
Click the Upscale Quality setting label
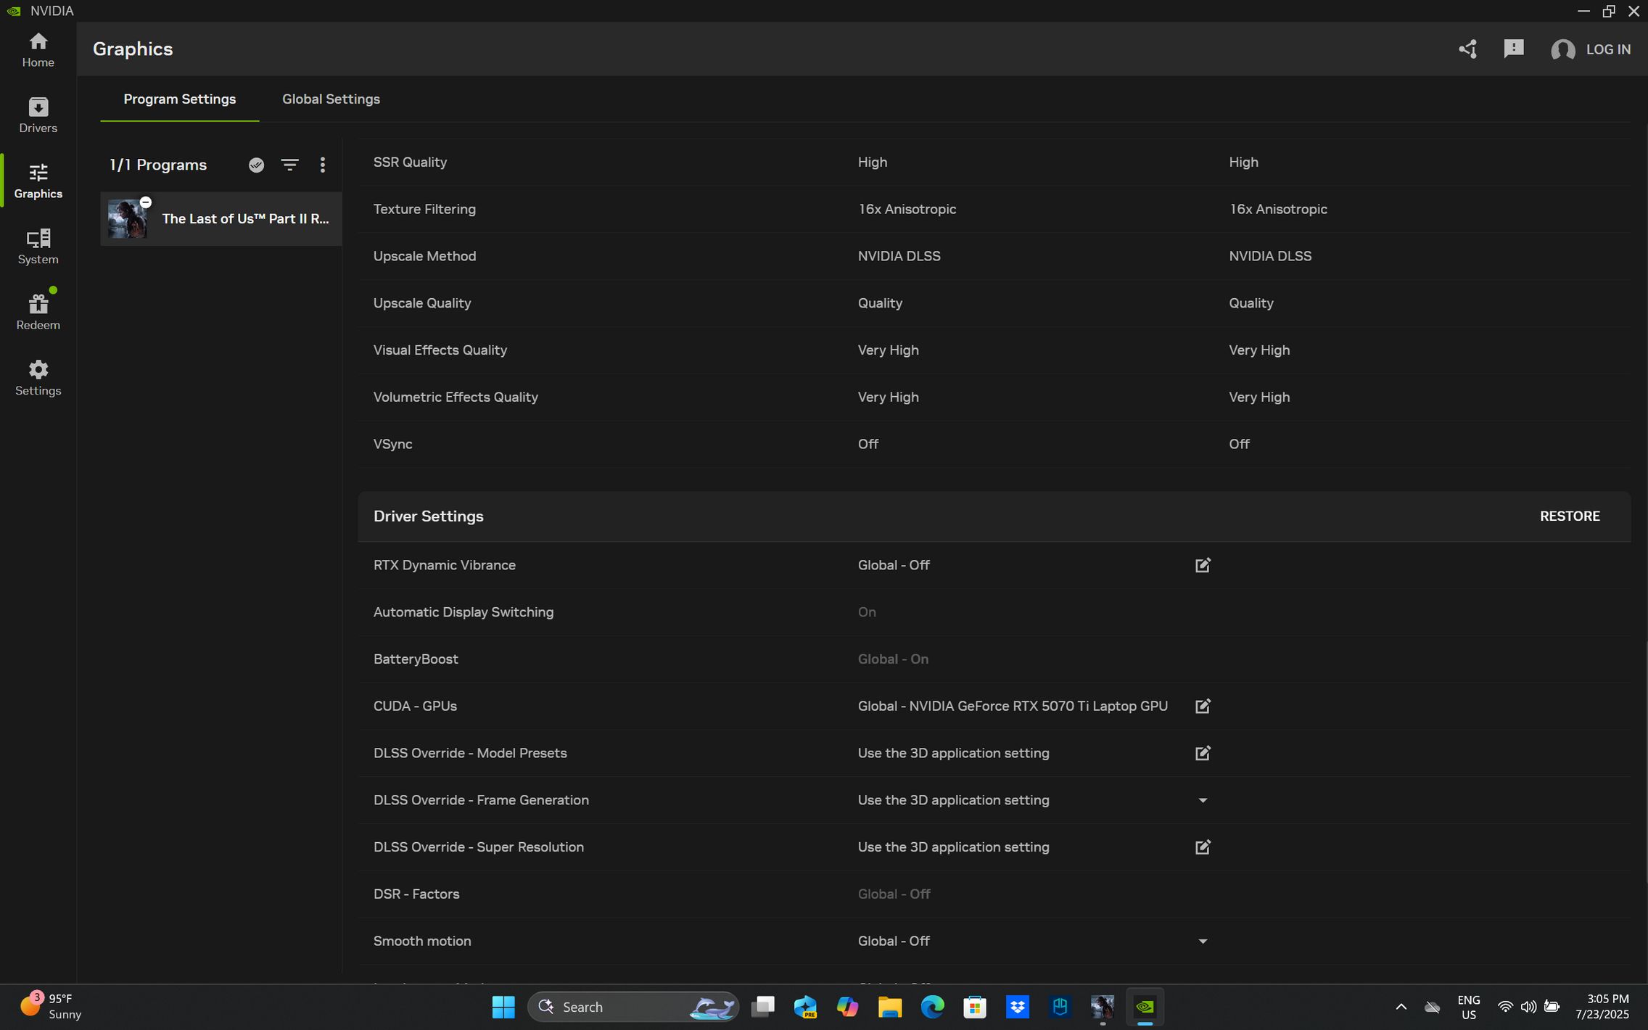pyautogui.click(x=422, y=303)
